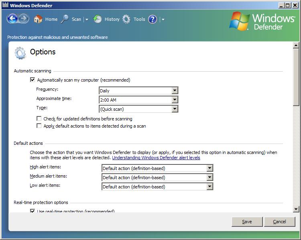Toggle Automatically scan my computer checkbox
The height and width of the screenshot is (240, 301).
[33, 80]
